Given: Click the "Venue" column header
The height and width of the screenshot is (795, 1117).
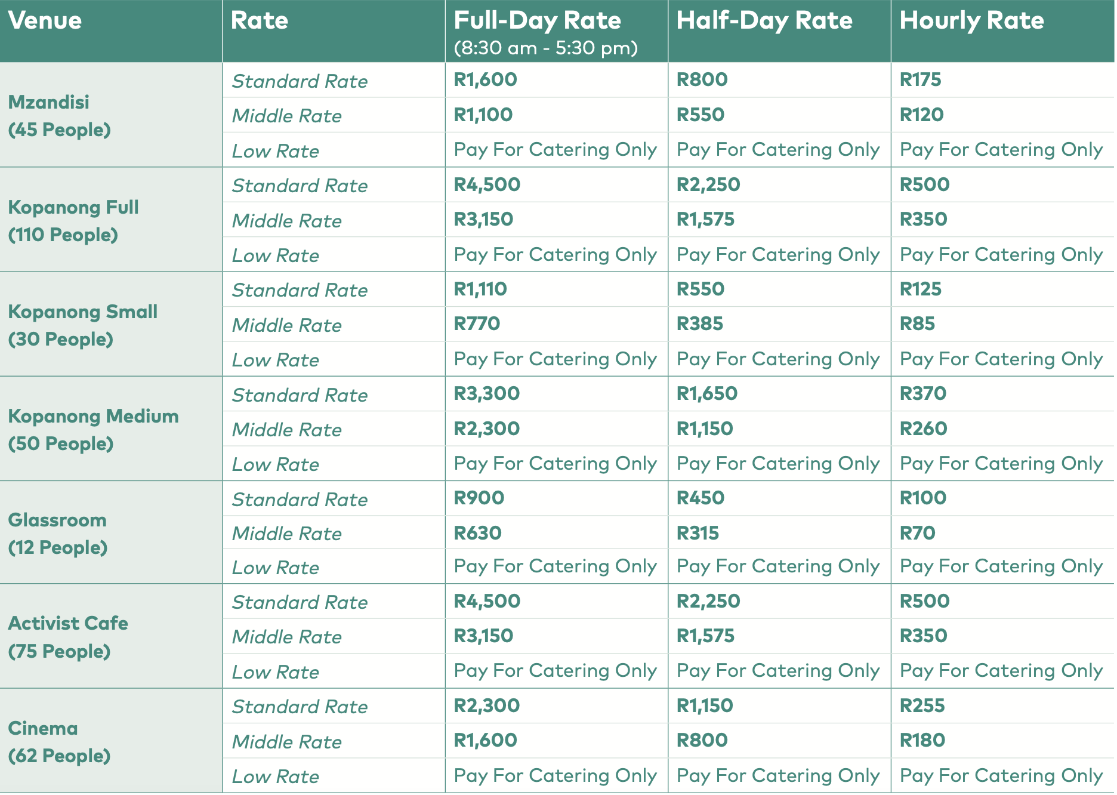Looking at the screenshot, I should pyautogui.click(x=45, y=21).
